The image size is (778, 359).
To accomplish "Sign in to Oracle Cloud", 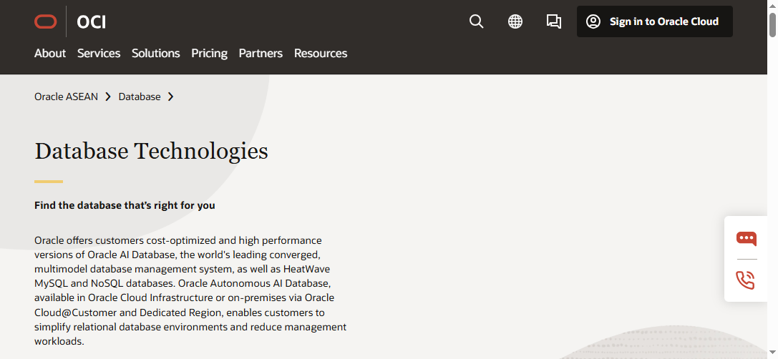I will click(663, 21).
